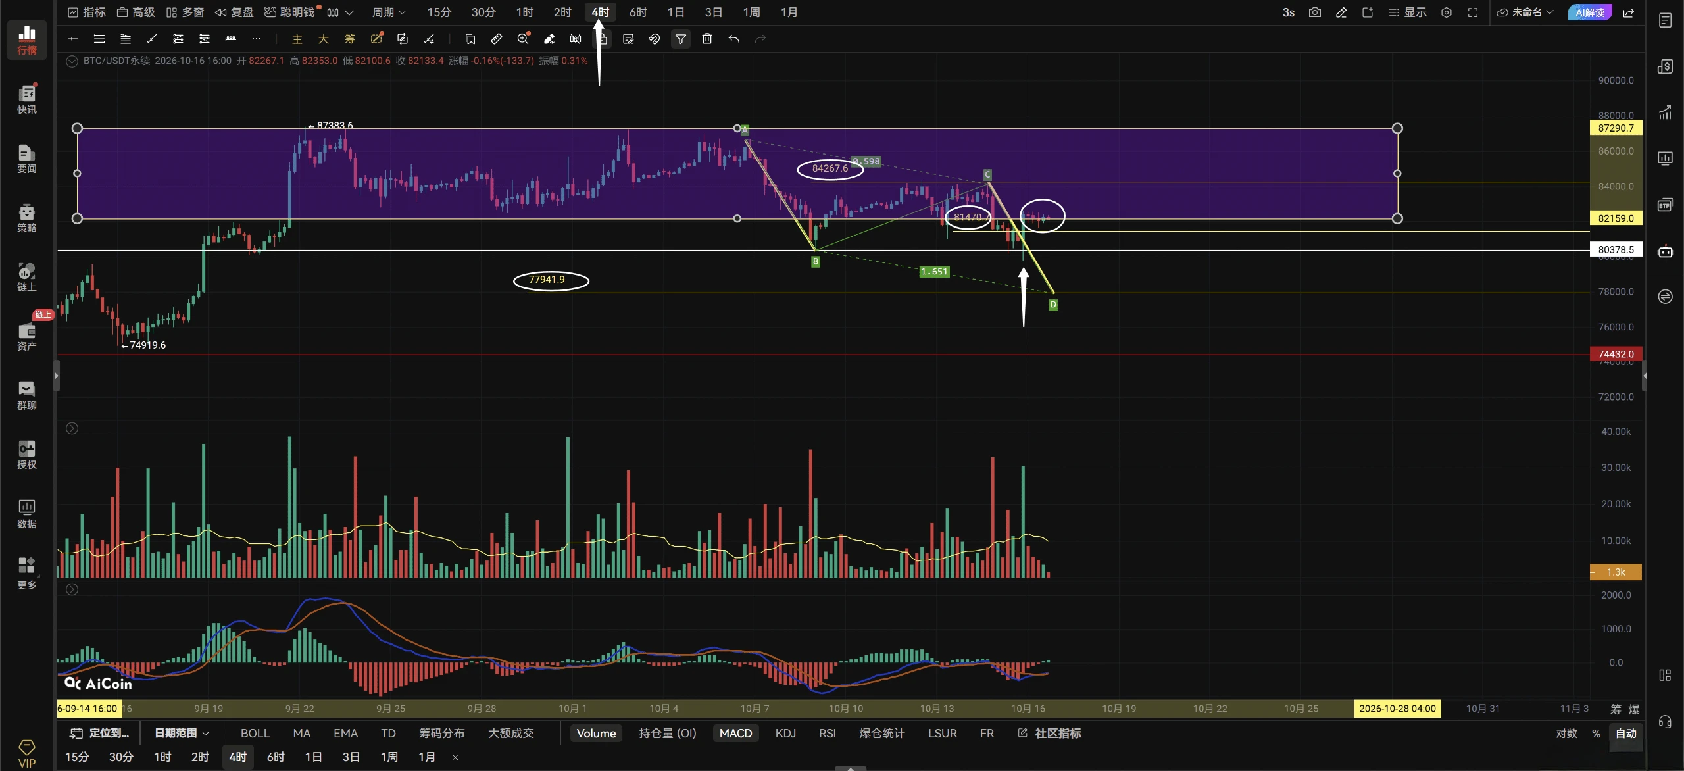
Task: Open the 周期 period dropdown
Action: (389, 12)
